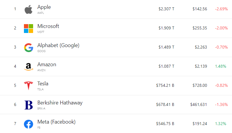Click Microsoft's $255.35 share price
232x133 pixels.
point(199,28)
